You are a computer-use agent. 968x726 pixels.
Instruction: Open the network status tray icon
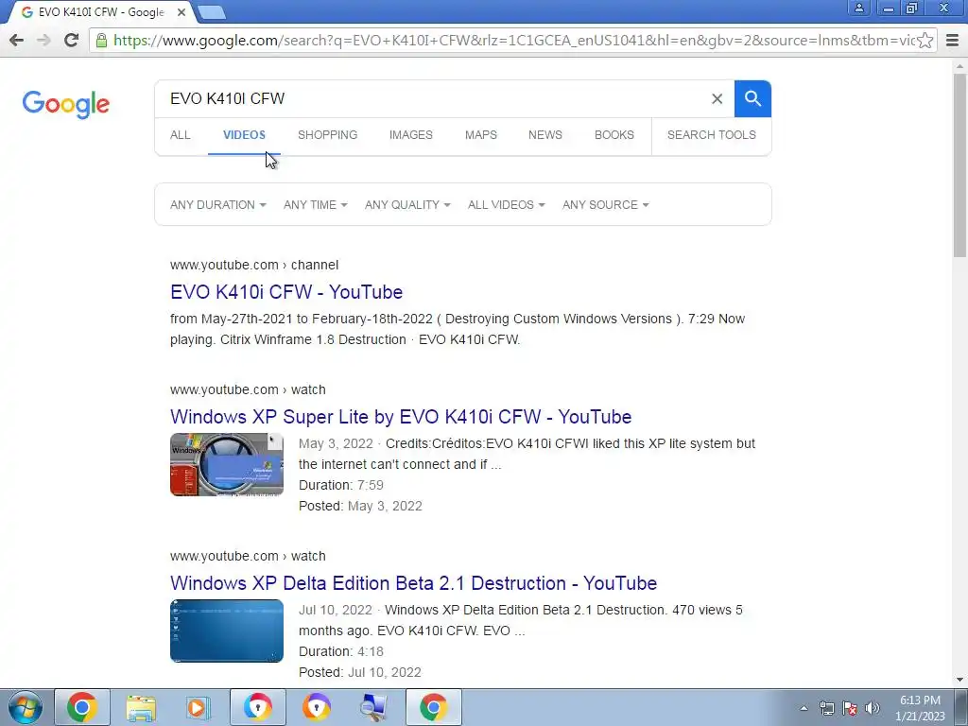(x=826, y=708)
